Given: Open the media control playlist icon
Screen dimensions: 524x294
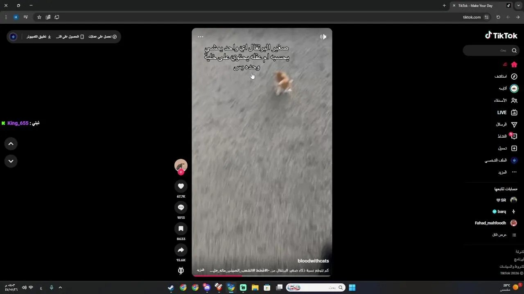Looking at the screenshot, I should click(26, 17).
